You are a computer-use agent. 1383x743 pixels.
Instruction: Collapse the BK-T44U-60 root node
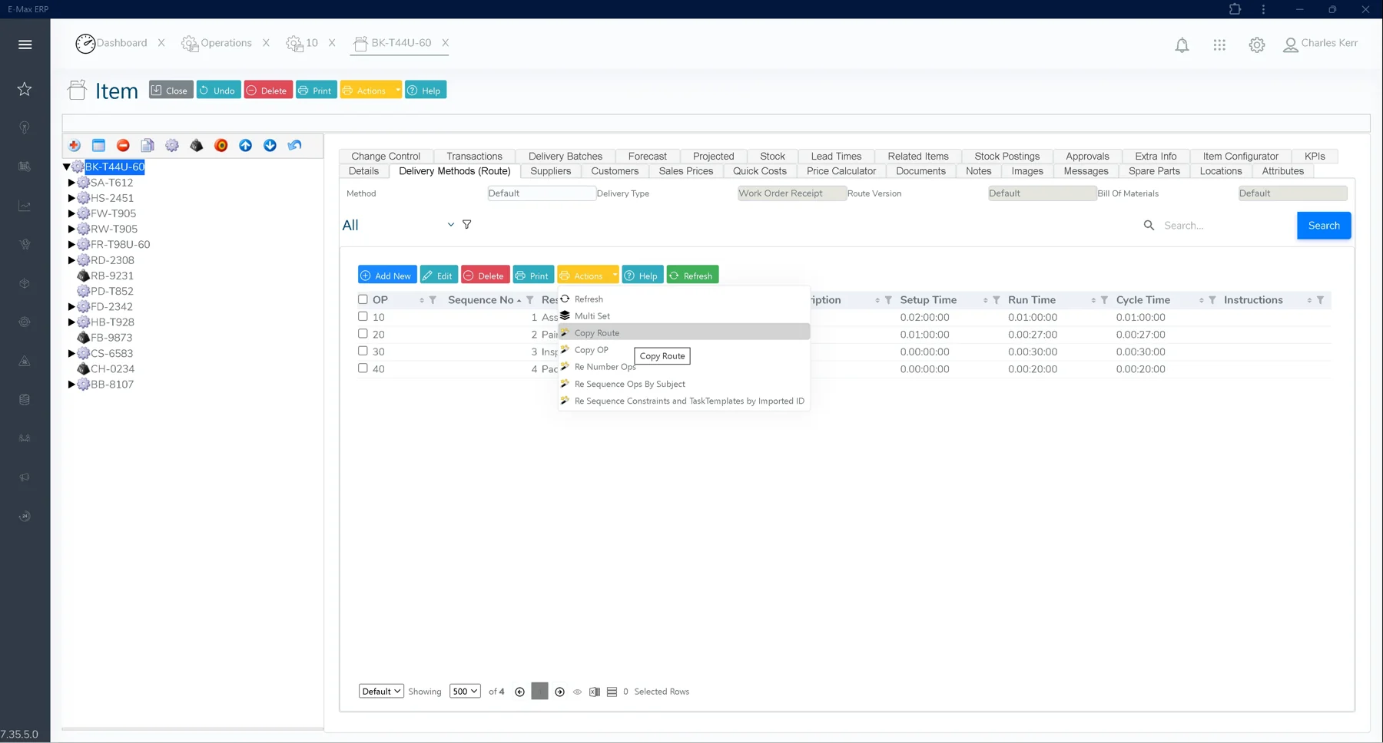pyautogui.click(x=67, y=167)
